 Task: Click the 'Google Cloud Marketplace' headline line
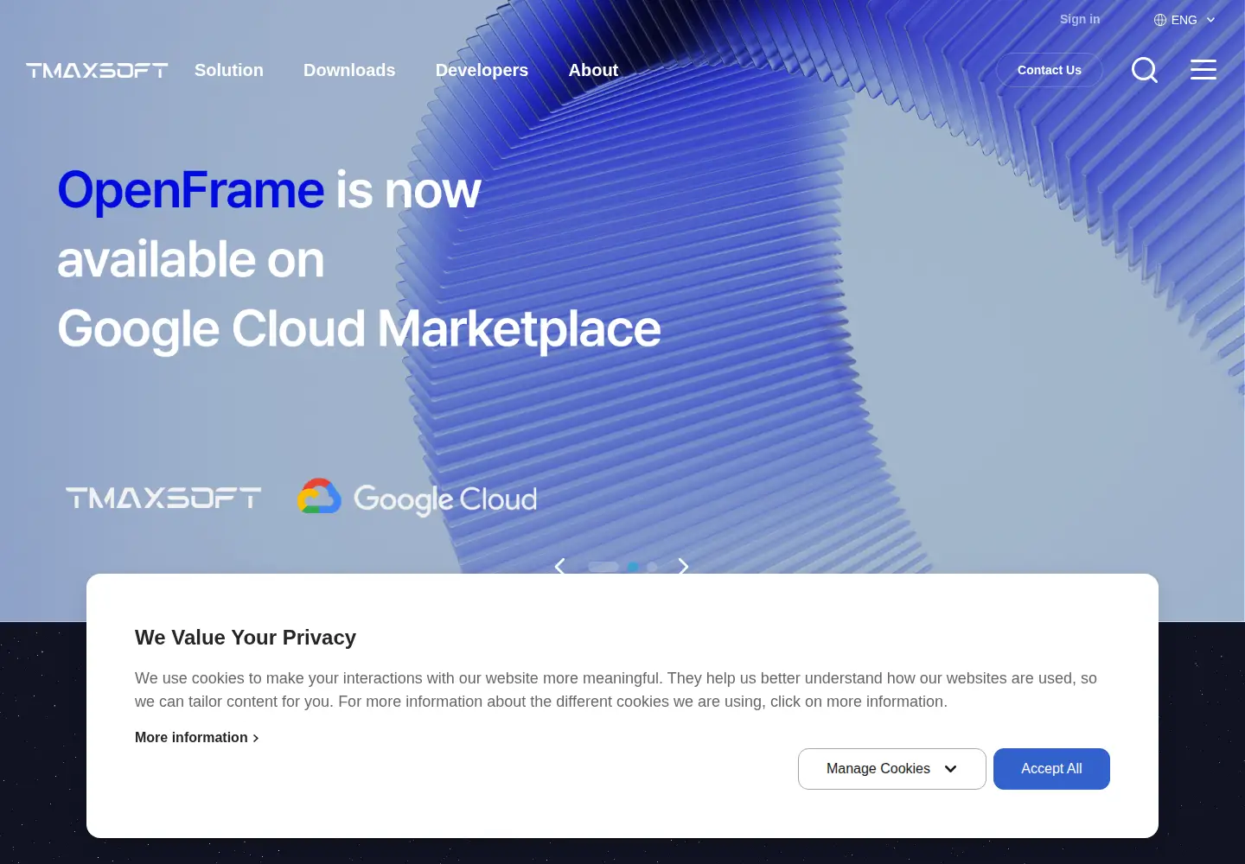tap(360, 329)
